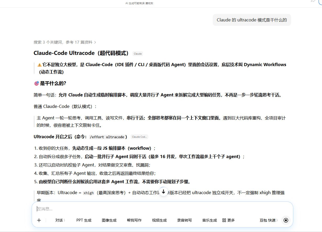Click the user message bubble about ultracode
This screenshot has height=232, width=322.
pos(252,20)
